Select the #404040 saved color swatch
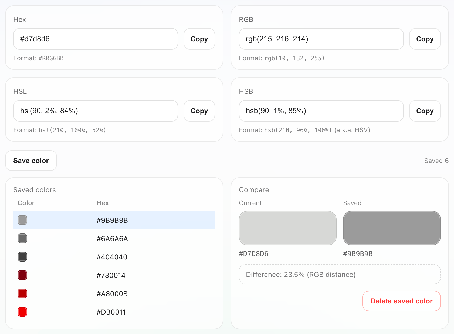Screen dimensions: 454x334 tap(22, 257)
